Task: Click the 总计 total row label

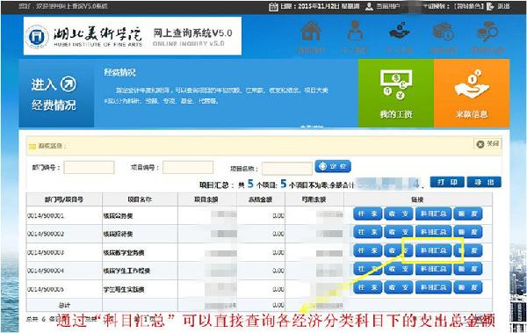Action: [64, 306]
